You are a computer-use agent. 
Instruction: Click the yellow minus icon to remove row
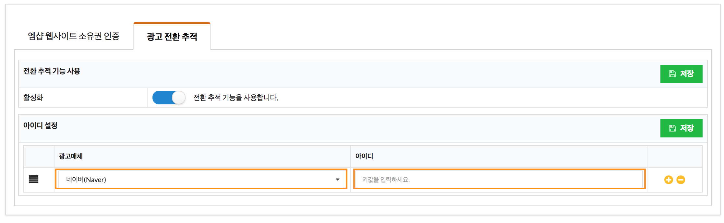point(681,180)
